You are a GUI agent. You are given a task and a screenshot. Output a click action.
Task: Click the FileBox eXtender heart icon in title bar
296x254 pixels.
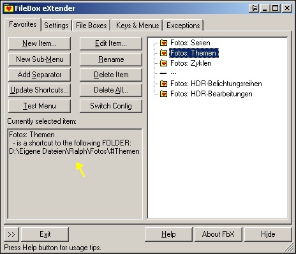coord(9,8)
